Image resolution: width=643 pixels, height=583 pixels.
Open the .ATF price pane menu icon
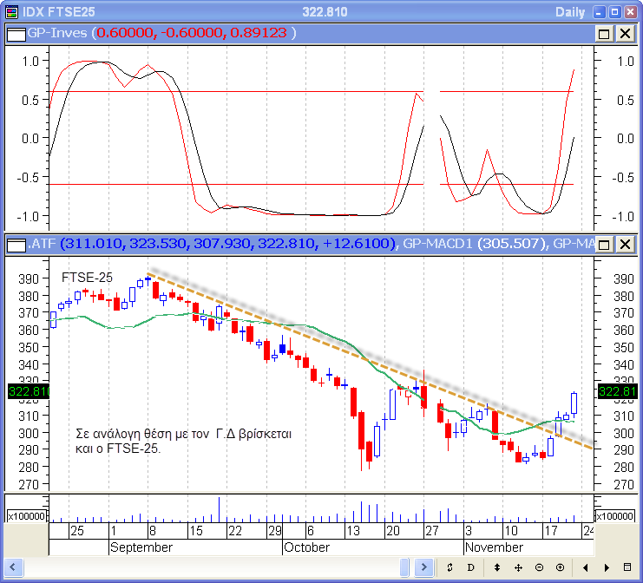[x=16, y=244]
